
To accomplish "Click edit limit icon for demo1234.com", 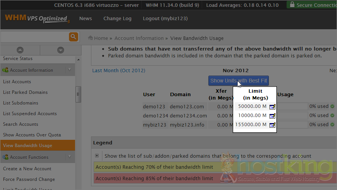I will [272, 116].
